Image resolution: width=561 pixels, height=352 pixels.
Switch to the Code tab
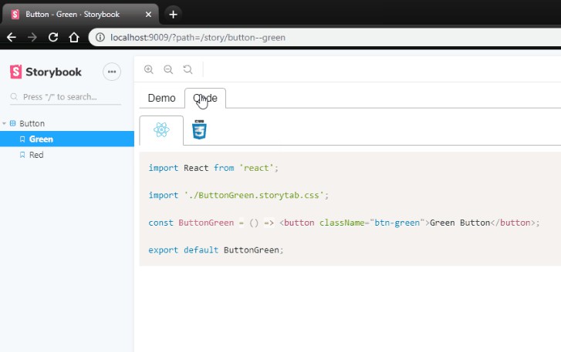tap(205, 98)
